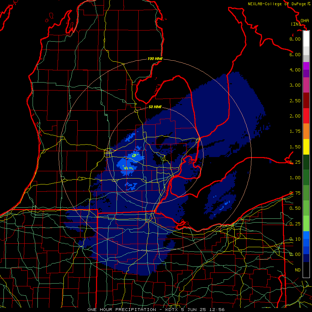The height and width of the screenshot is (312, 312).
Task: Click the 100 NMI range ring label
Action: [155, 59]
